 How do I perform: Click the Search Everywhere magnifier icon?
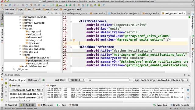(193, 5)
